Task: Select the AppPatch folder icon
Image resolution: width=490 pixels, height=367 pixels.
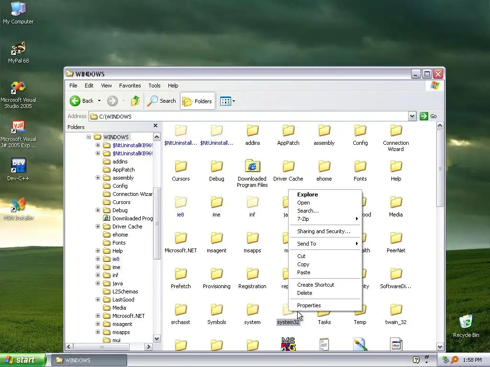Action: point(288,135)
